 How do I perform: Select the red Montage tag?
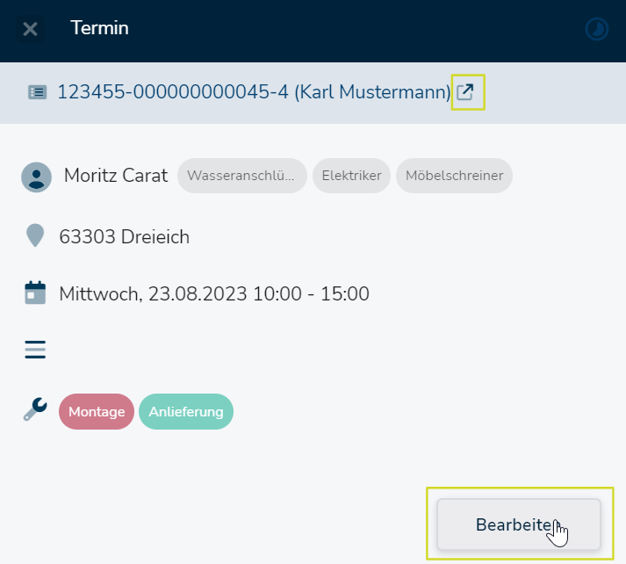97,411
